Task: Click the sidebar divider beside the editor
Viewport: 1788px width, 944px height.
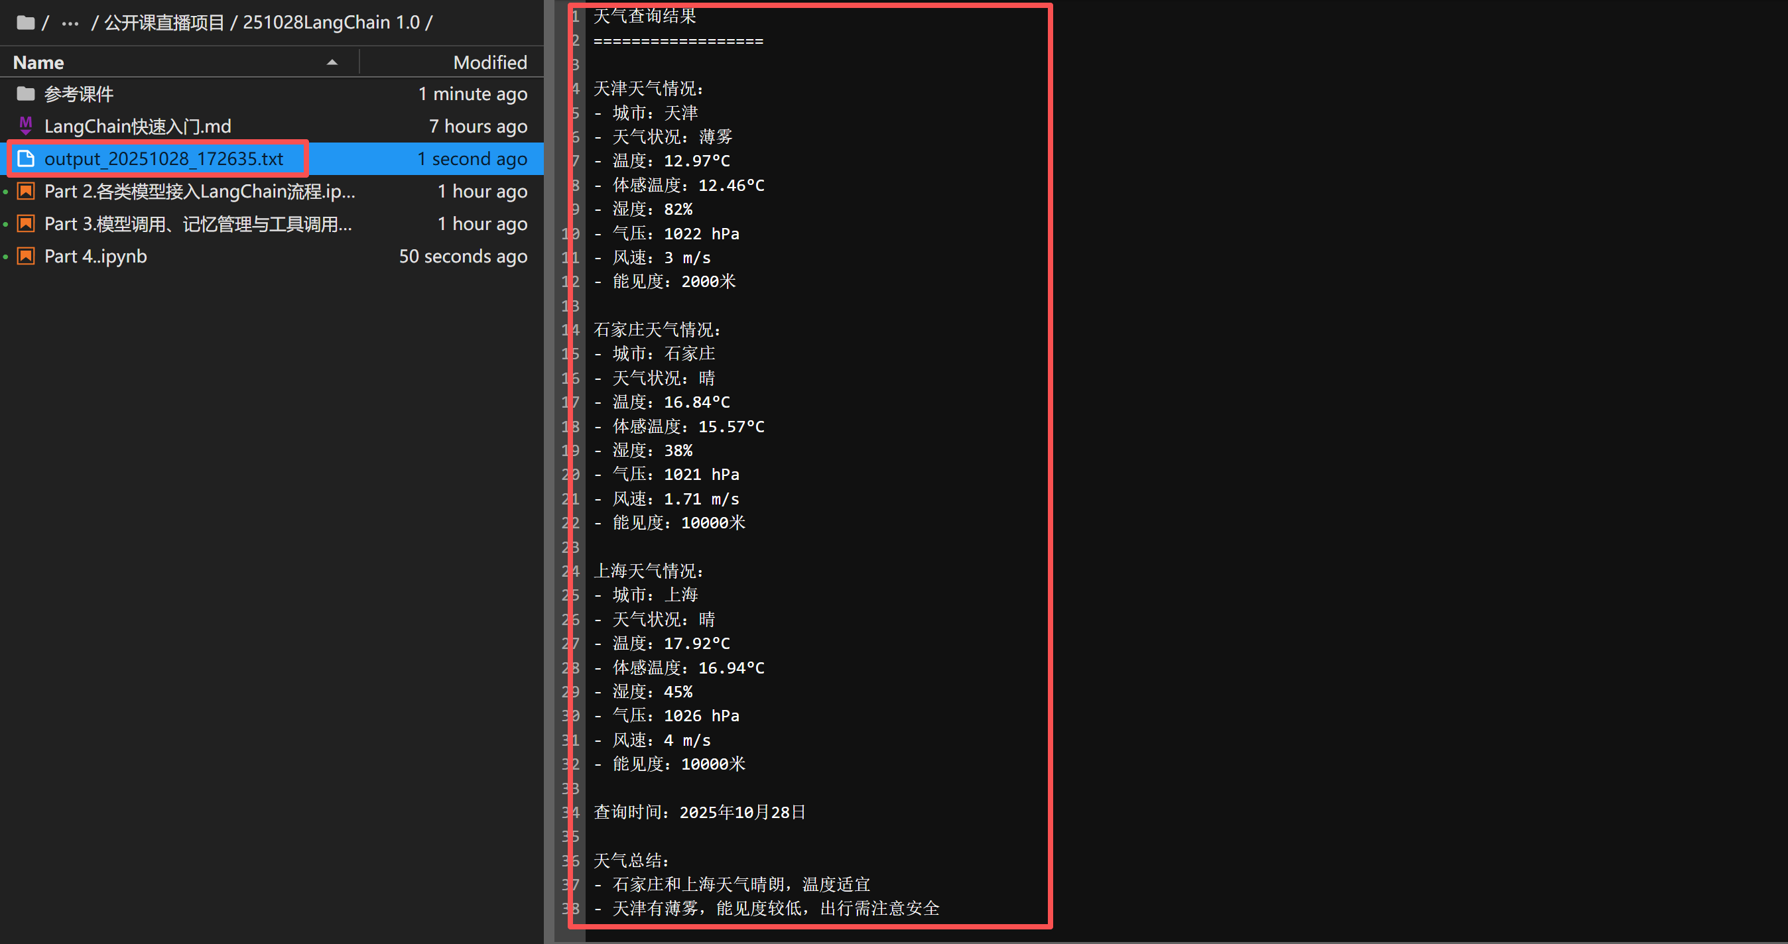Action: click(x=549, y=471)
